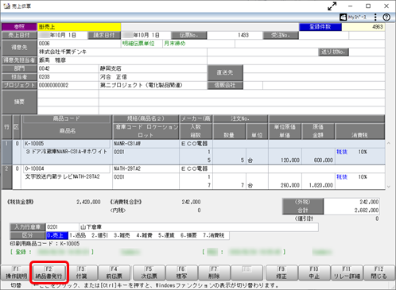Click product code O-10004 in row 2
The height and width of the screenshot is (290, 396).
tap(66, 168)
